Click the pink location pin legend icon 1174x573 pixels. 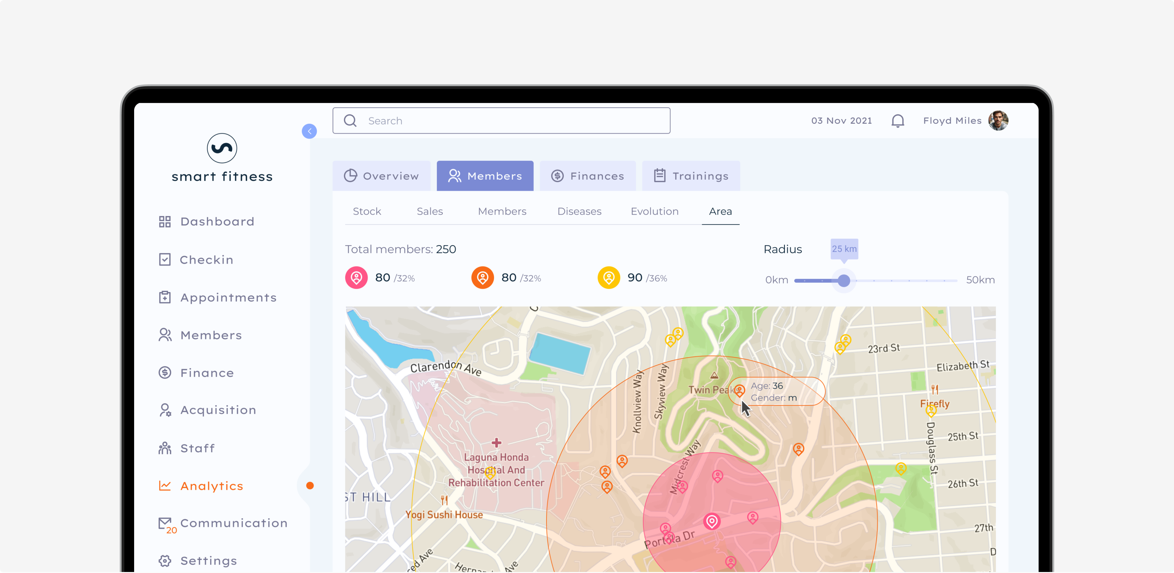coord(357,278)
